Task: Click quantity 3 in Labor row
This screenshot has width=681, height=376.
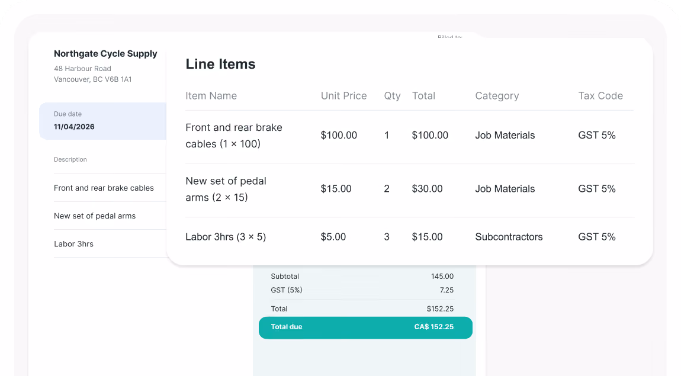Action: point(387,237)
